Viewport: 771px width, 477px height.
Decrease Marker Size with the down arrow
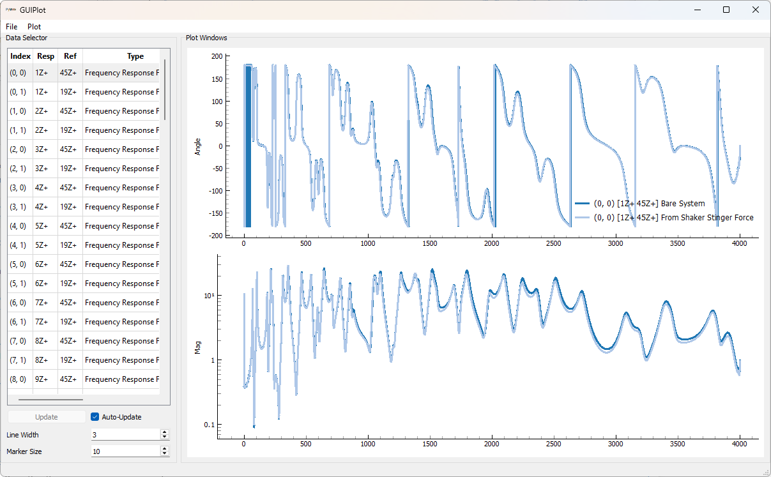coord(165,454)
